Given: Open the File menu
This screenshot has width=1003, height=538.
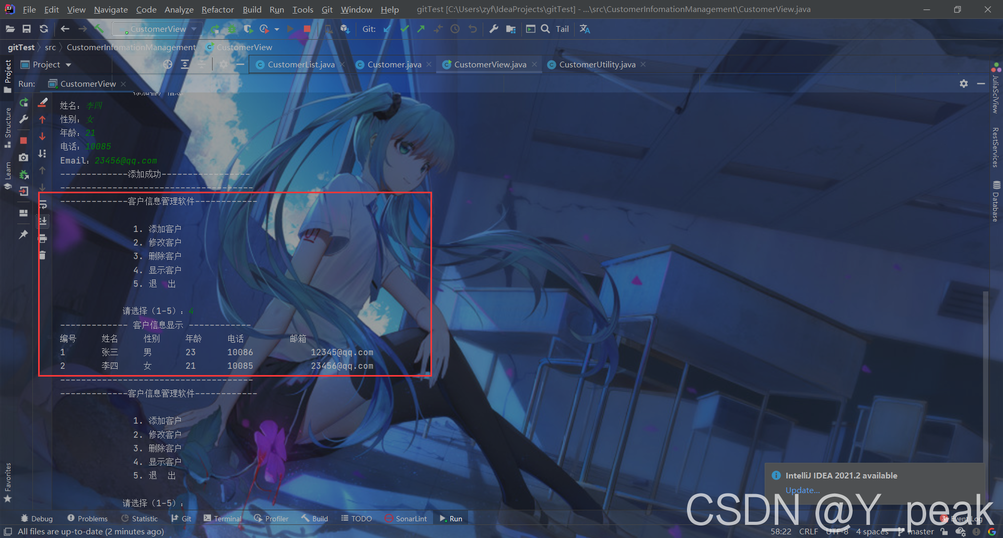Looking at the screenshot, I should (x=29, y=9).
